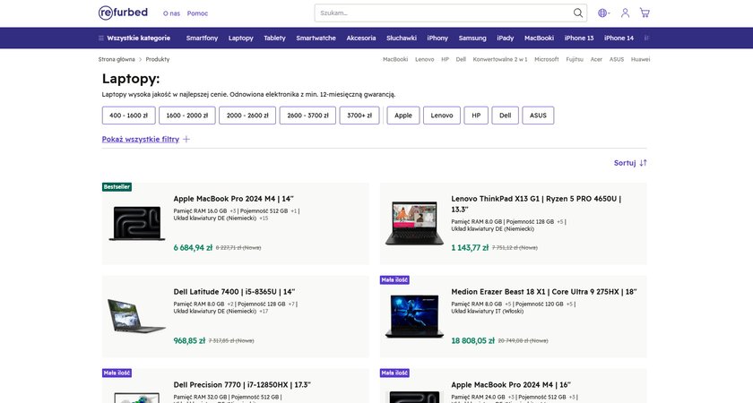Click Produkty breadcrumb
The height and width of the screenshot is (403, 753).
[158, 59]
